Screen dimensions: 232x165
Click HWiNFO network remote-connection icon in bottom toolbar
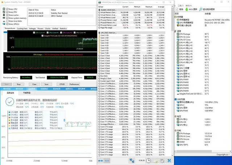click(132, 160)
